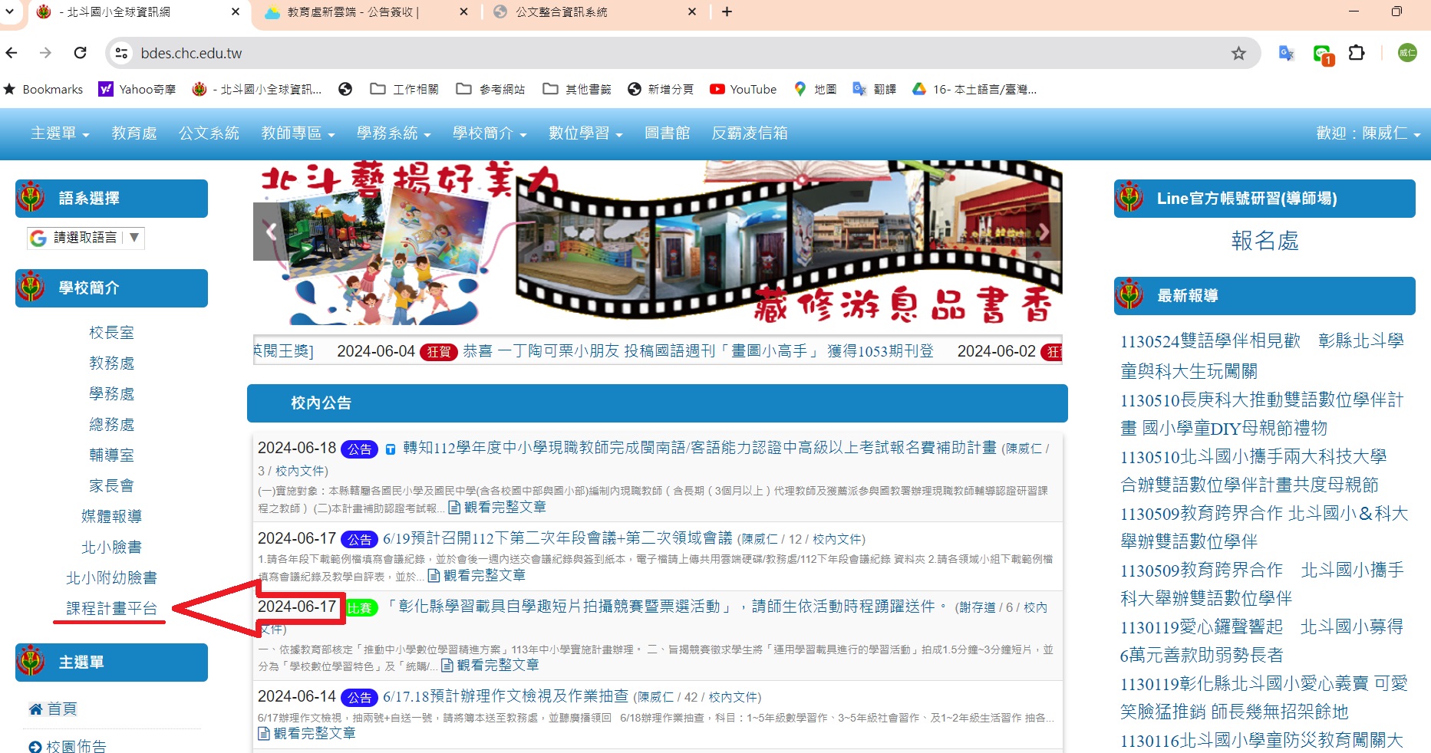This screenshot has height=753, width=1431.
Task: Open YouTube bookmark
Action: [x=744, y=89]
